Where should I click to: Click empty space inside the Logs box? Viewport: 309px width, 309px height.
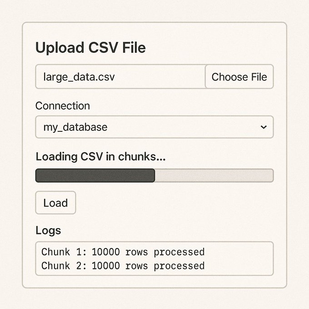pyautogui.click(x=239, y=259)
